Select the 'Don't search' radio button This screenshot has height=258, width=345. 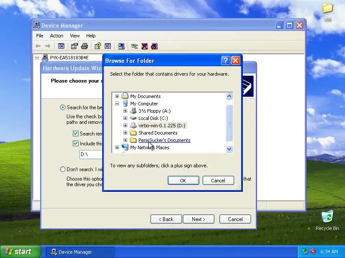coord(63,169)
